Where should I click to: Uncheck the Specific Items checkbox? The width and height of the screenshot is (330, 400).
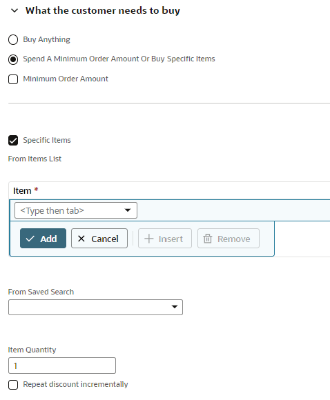tap(13, 140)
